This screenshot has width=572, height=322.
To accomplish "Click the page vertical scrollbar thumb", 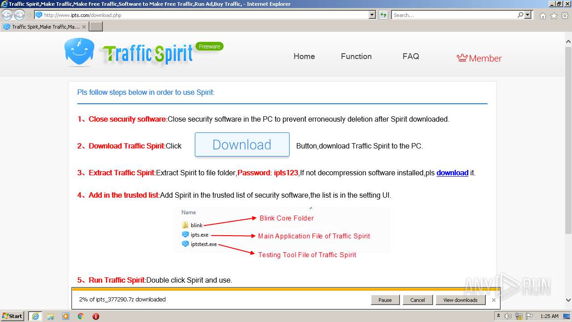I will coord(568,140).
